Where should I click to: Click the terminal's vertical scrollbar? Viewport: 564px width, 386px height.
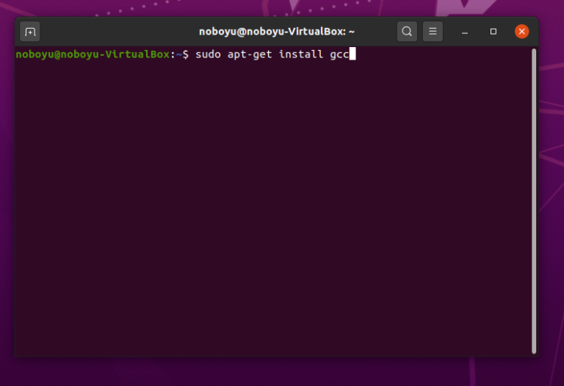(534, 199)
